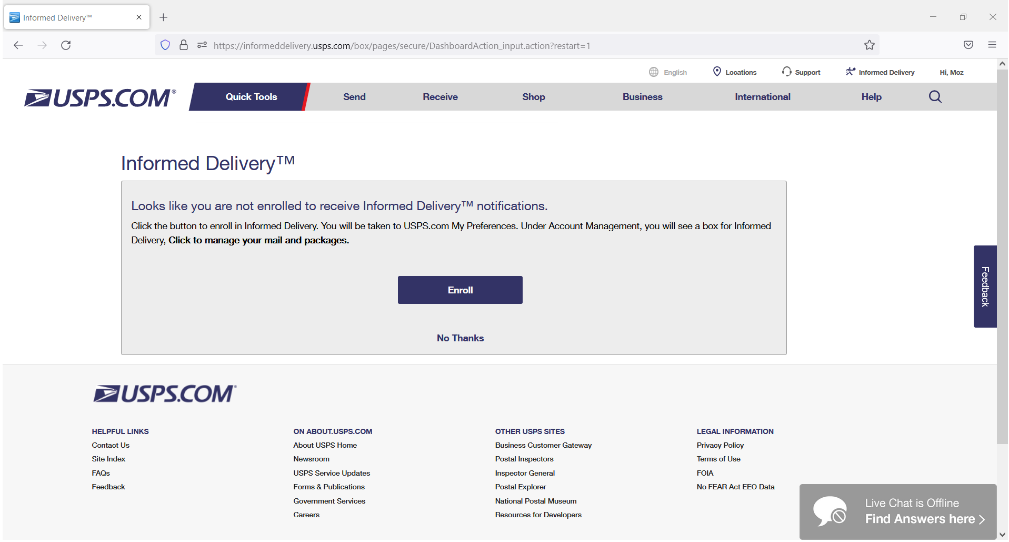This screenshot has width=1009, height=542.
Task: Click the Support link text
Action: (807, 73)
